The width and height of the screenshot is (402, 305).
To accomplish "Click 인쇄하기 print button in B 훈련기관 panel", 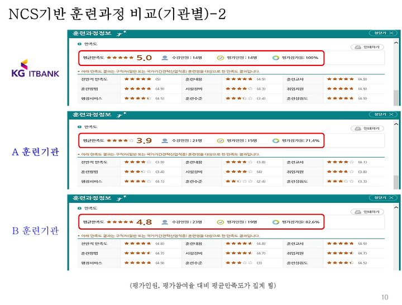I will [367, 212].
